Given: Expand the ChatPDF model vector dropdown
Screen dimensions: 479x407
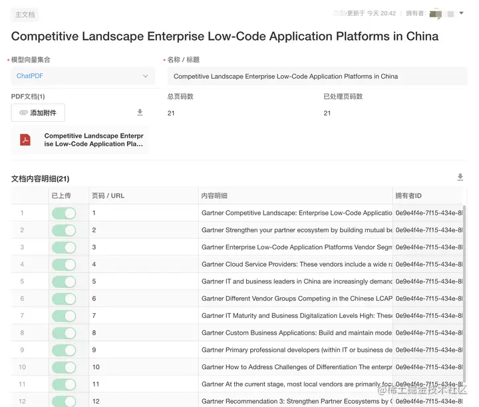Looking at the screenshot, I should tap(82, 76).
